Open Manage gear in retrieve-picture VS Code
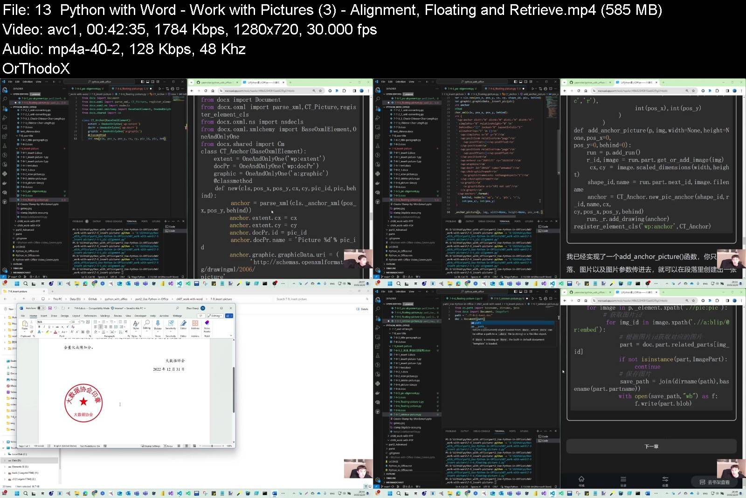The image size is (746, 498). click(378, 479)
